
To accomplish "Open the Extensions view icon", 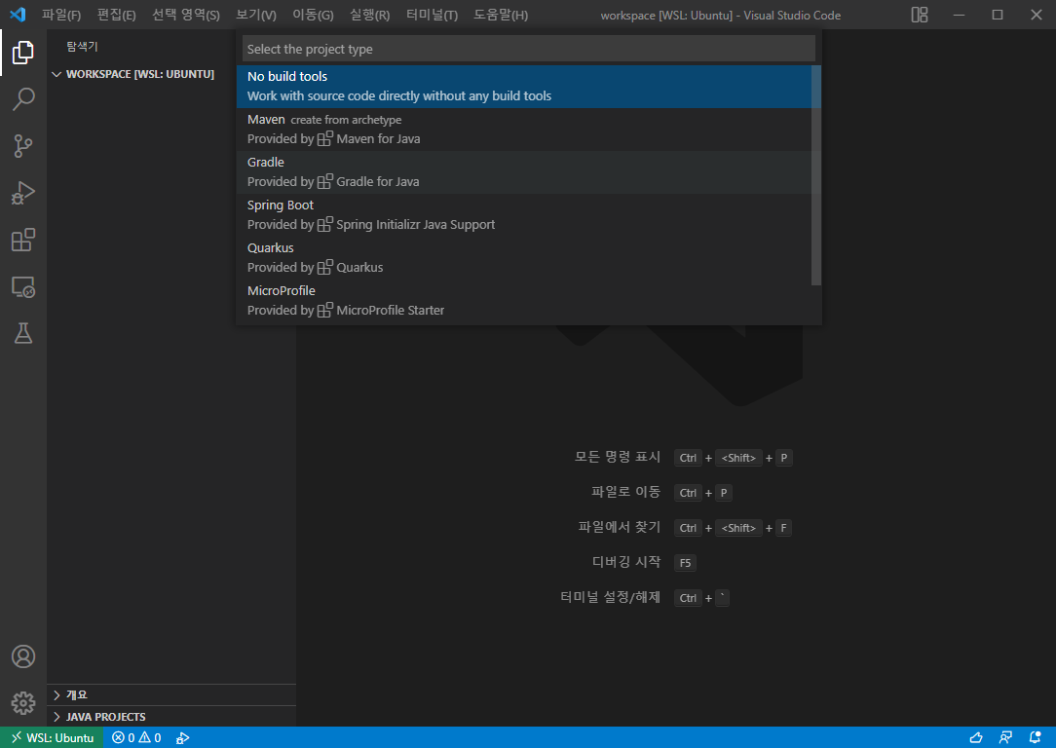I will 23,241.
